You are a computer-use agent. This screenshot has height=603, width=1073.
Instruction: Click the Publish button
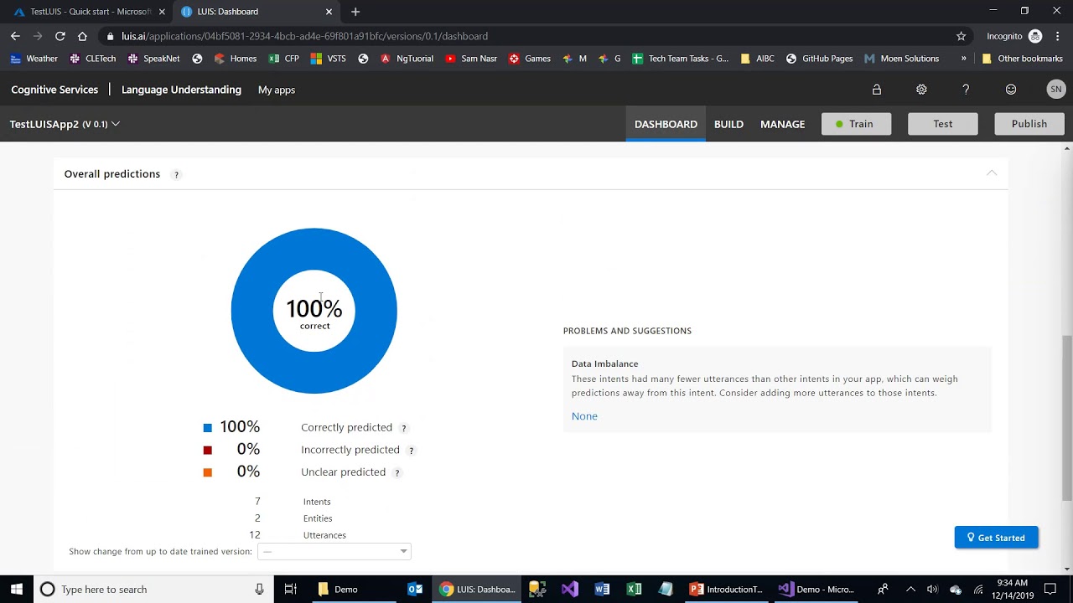click(1029, 124)
